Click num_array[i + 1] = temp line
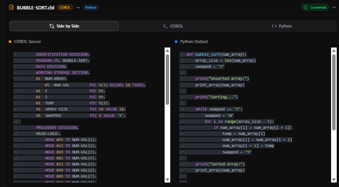This screenshot has height=187, width=339. [x=248, y=146]
